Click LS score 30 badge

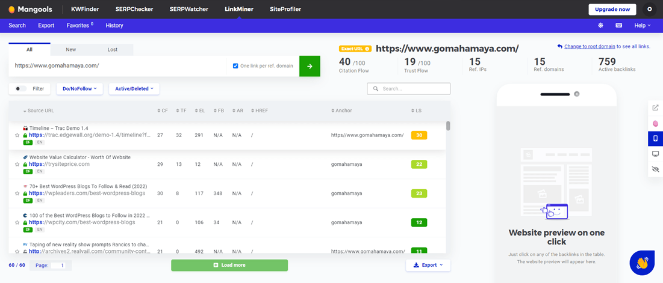tap(419, 135)
